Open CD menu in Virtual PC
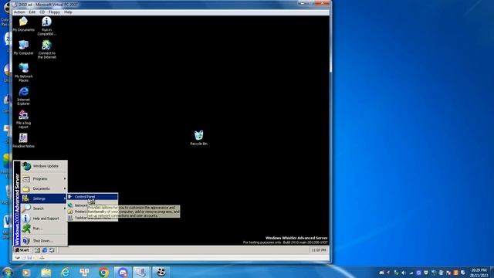 (42, 12)
